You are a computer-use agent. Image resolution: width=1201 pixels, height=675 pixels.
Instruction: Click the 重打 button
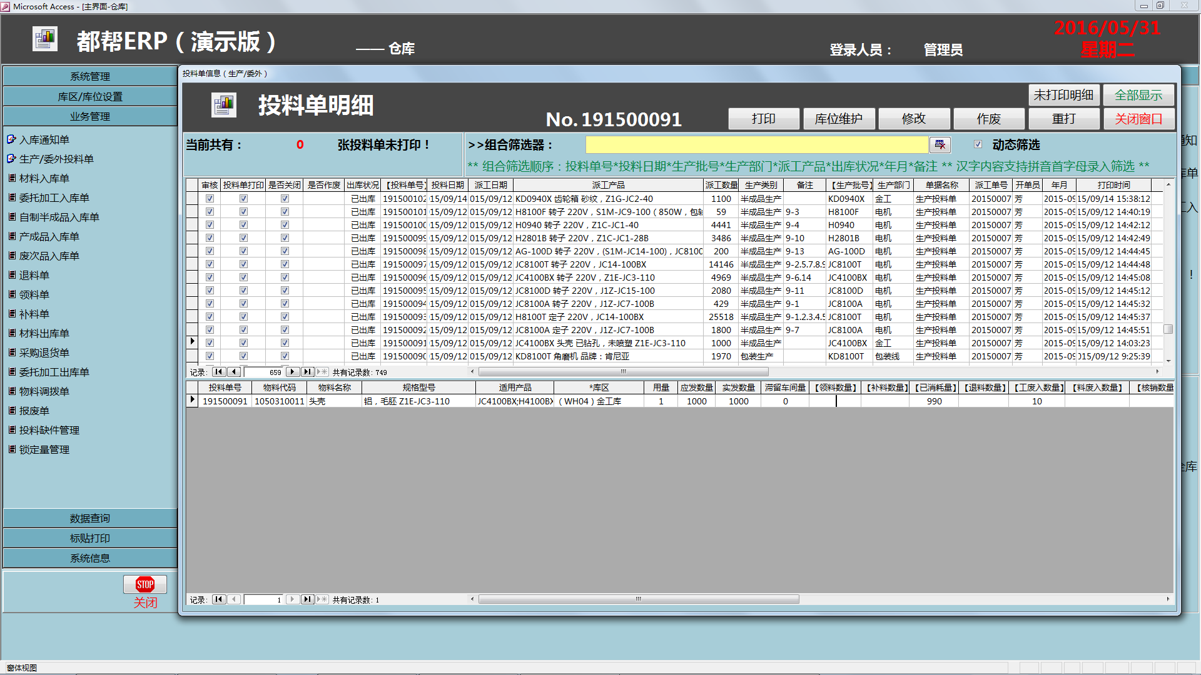[1063, 119]
